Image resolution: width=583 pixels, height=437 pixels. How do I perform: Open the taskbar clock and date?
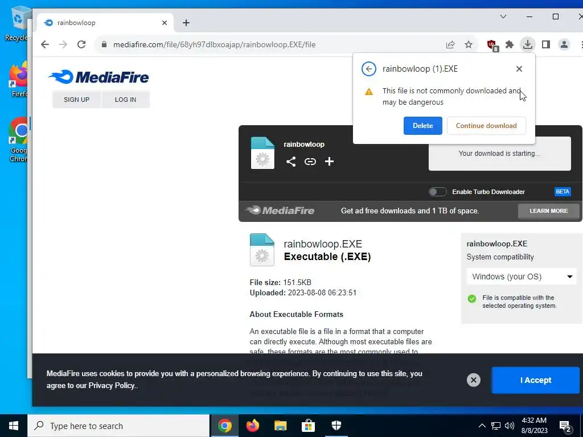[534, 426]
